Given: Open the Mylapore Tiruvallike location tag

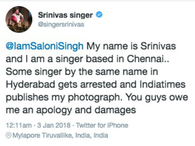Looking at the screenshot, I should coord(42,135).
